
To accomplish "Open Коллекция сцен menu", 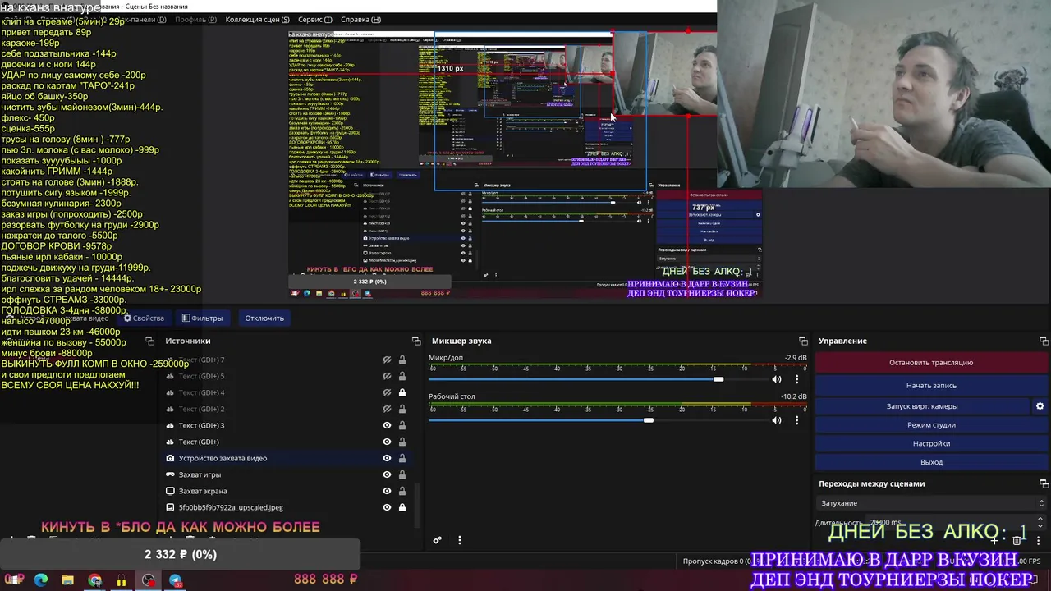I will click(257, 19).
